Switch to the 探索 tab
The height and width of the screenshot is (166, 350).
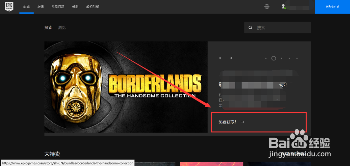tap(48, 28)
